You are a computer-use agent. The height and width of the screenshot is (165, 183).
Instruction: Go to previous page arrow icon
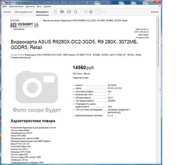point(86,12)
